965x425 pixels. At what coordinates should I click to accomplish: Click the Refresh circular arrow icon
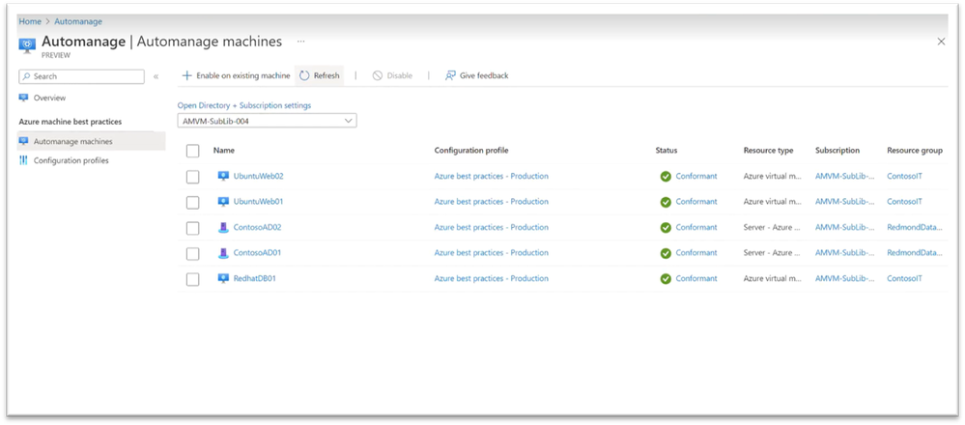coord(304,75)
